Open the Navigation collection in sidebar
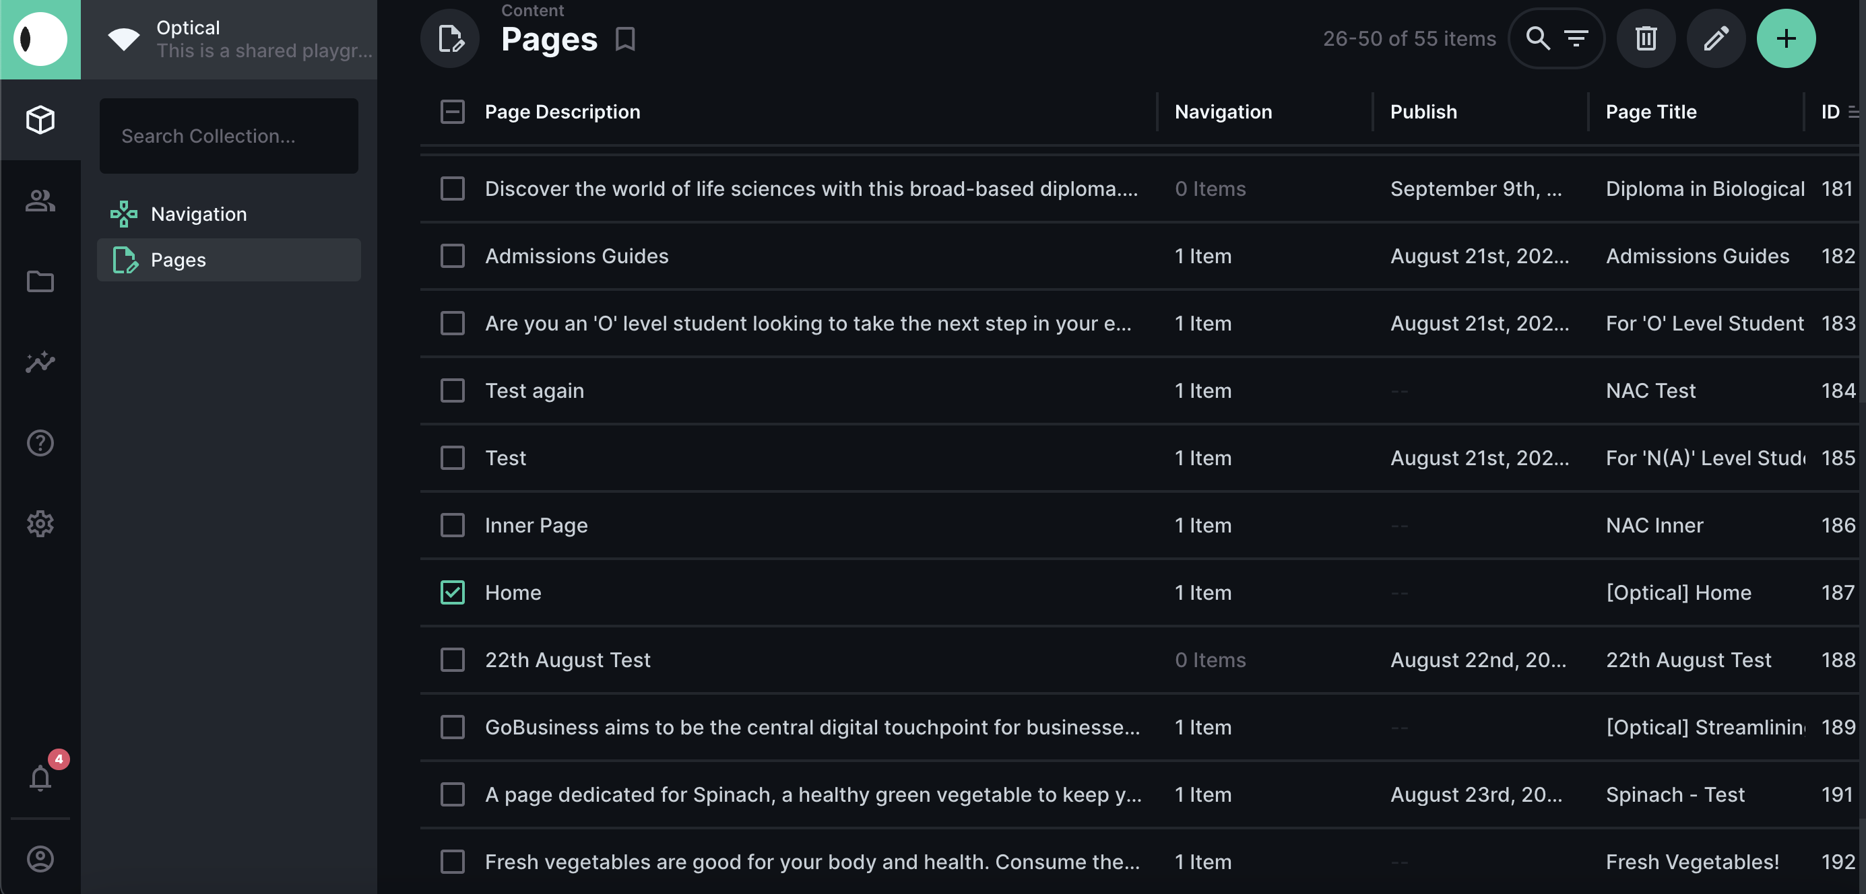The image size is (1866, 894). click(x=199, y=214)
